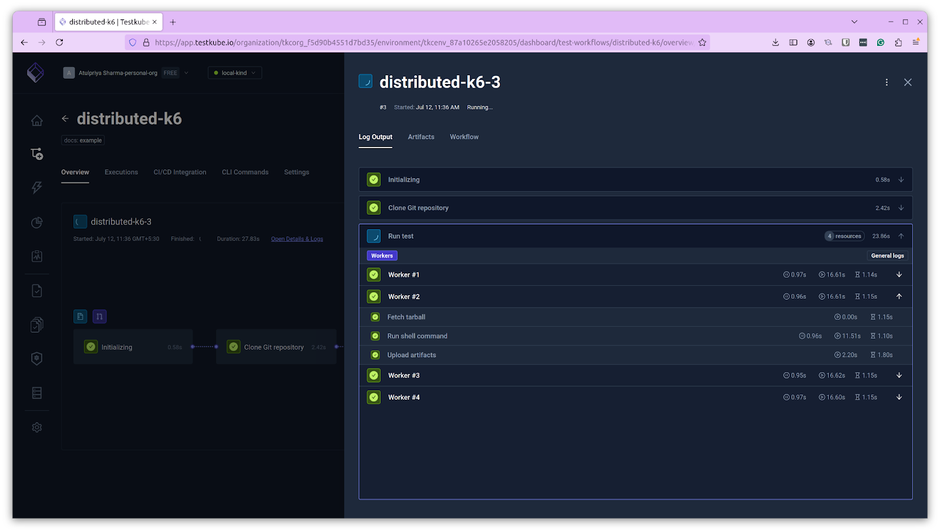Select the Initializing node in workflow graph

coord(133,347)
